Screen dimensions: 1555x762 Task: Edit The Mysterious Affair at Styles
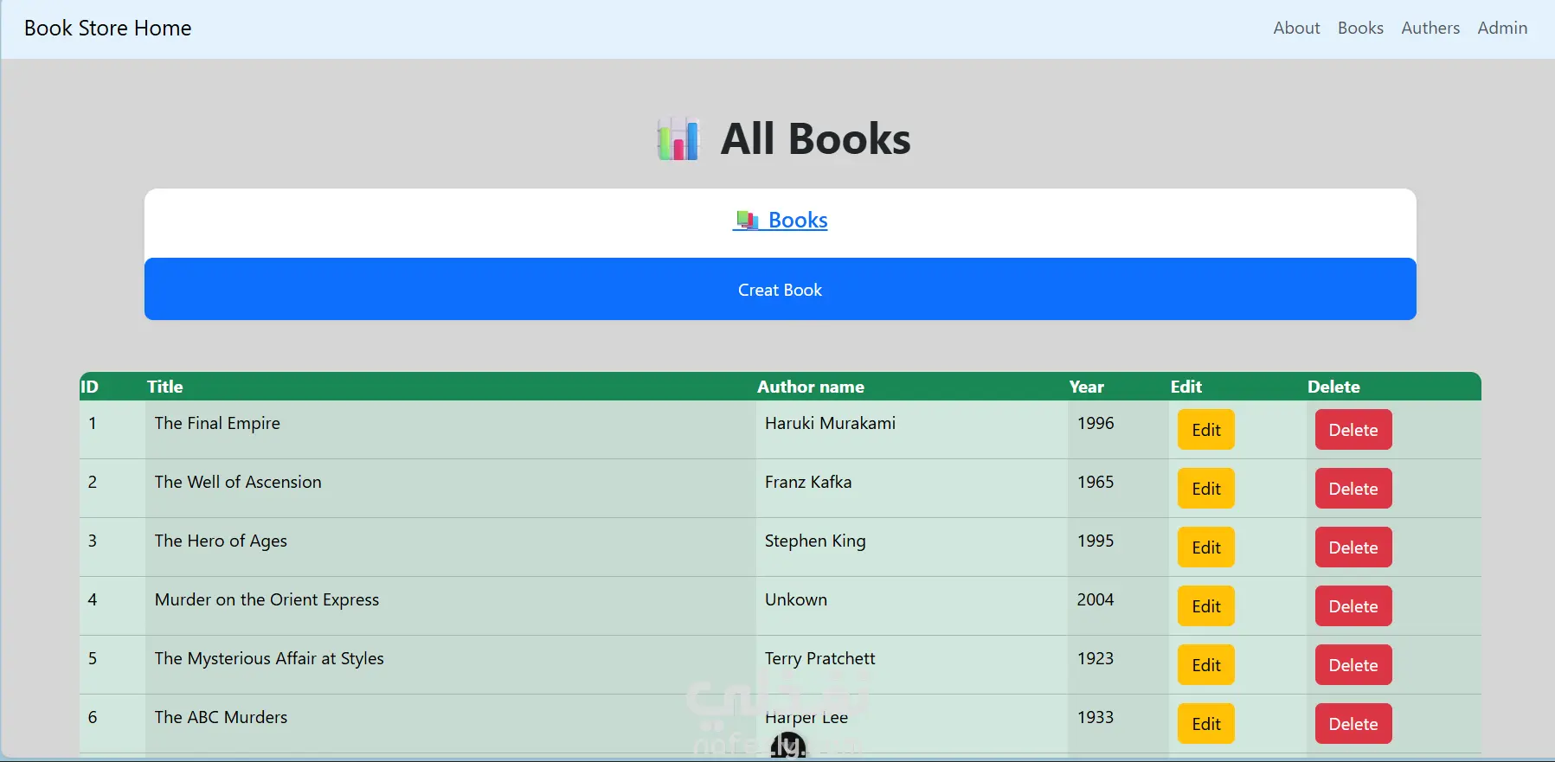click(x=1206, y=665)
